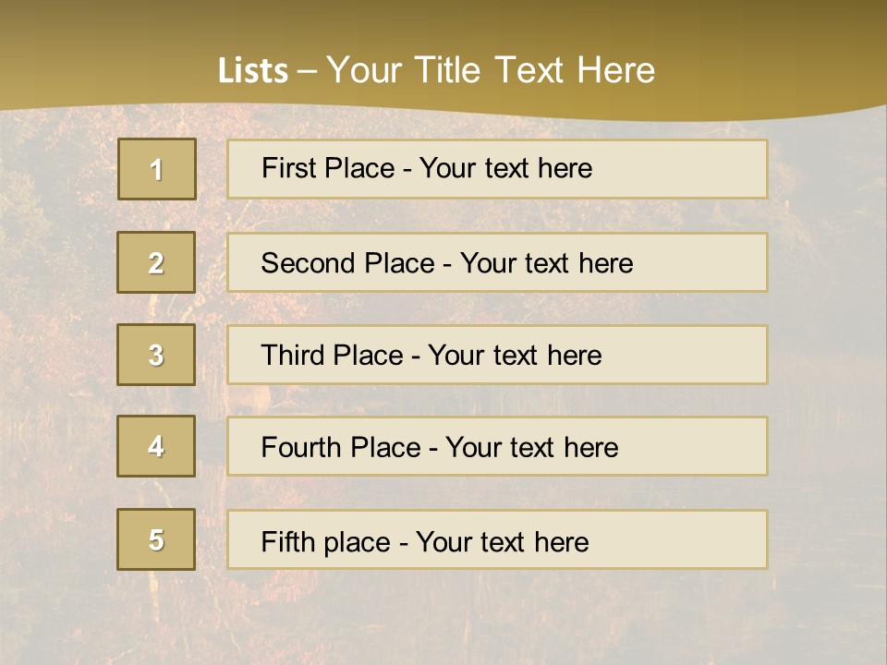This screenshot has height=665, width=887.
Task: Select the 'Your Title Text Here' title text
Action: tap(491, 70)
